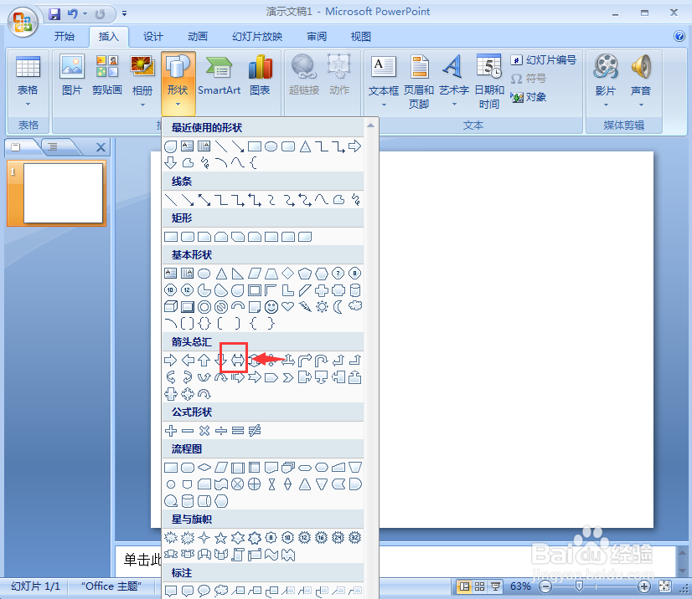The width and height of the screenshot is (692, 599).
Task: Zoom out with the minus button
Action: (545, 586)
